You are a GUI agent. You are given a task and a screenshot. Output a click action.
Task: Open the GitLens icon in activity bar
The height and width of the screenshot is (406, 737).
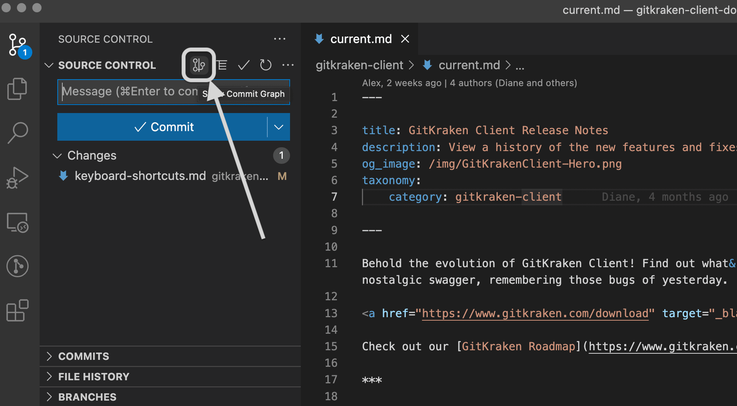(x=18, y=266)
